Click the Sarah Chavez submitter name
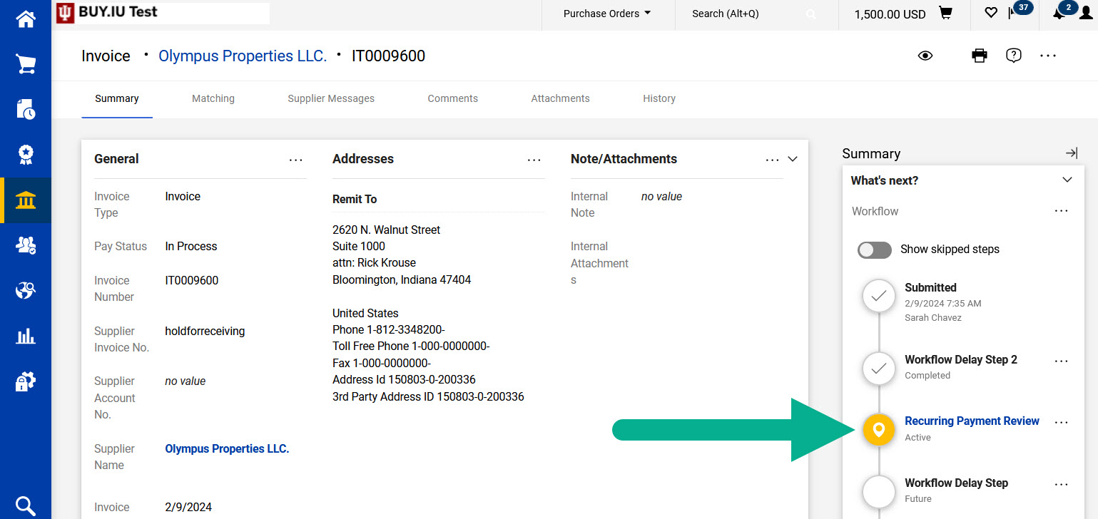Viewport: 1098px width, 519px height. pos(933,318)
